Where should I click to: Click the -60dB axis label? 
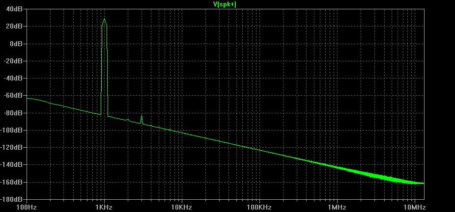[x=12, y=95]
